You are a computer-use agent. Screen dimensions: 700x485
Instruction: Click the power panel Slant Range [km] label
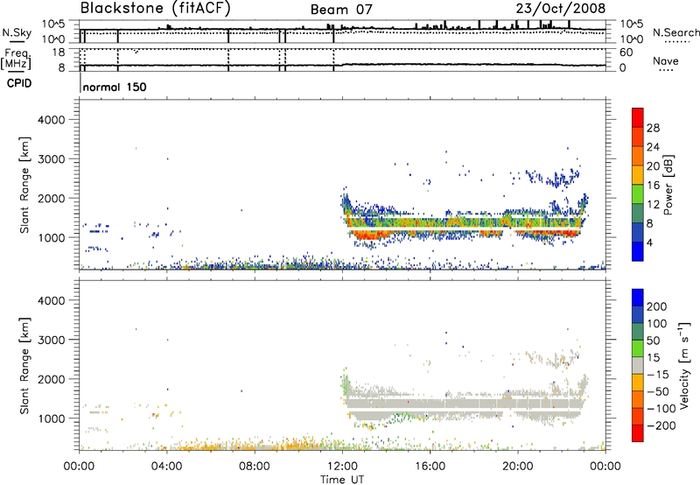click(24, 185)
